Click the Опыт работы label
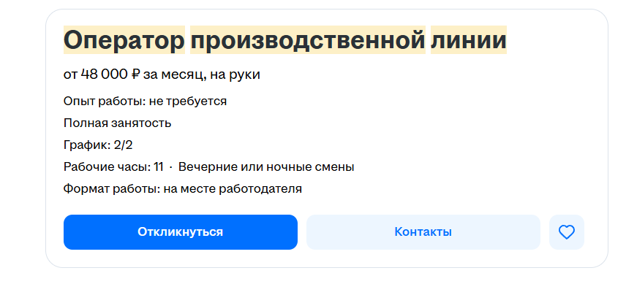Image resolution: width=626 pixels, height=303 pixels. pyautogui.click(x=105, y=101)
